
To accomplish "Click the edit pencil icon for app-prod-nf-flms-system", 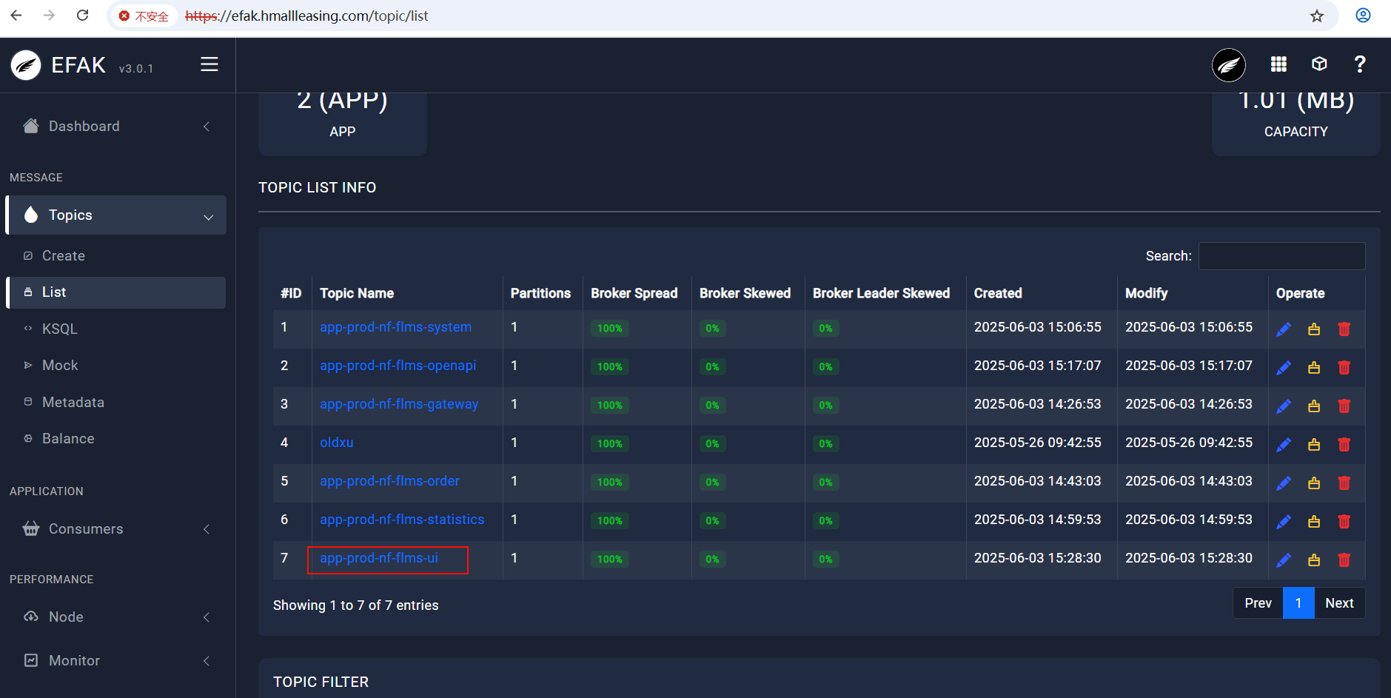I will point(1284,329).
